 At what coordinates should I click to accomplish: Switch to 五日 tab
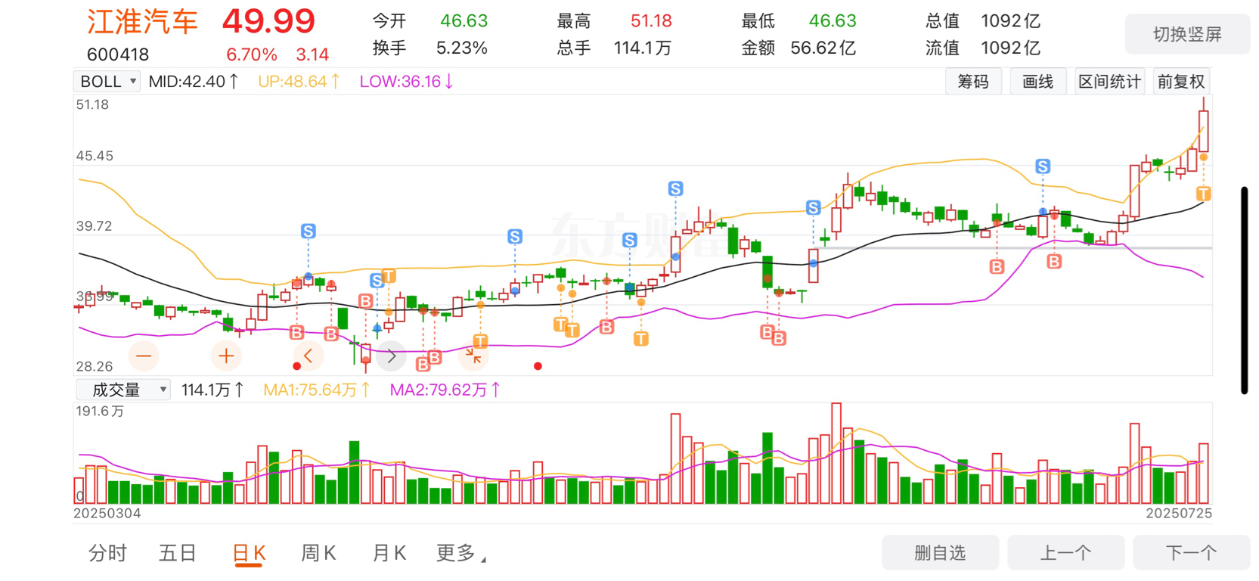(x=178, y=554)
